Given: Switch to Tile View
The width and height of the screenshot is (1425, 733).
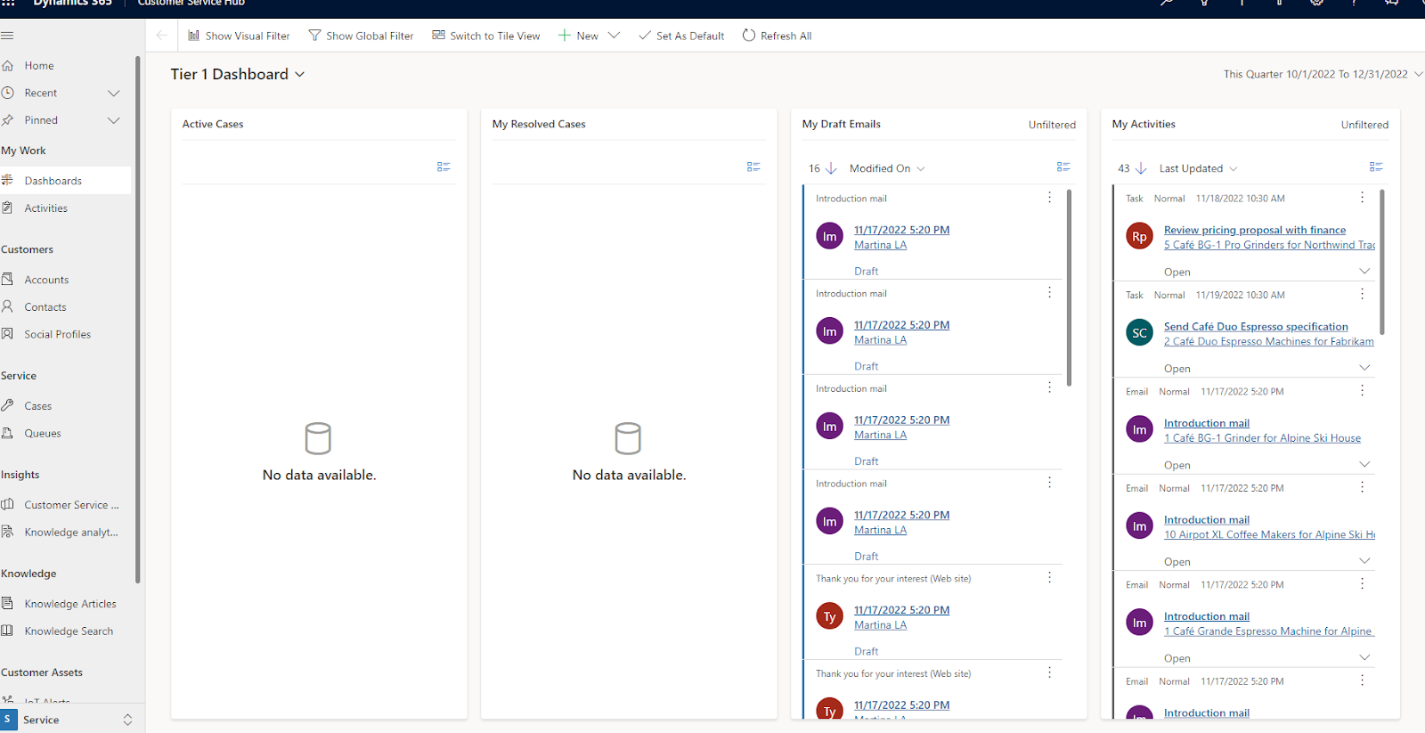Looking at the screenshot, I should pyautogui.click(x=486, y=36).
